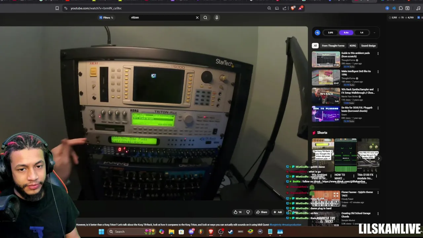Open Copilot icon in taskbar
This screenshot has width=423, height=238.
(161, 232)
